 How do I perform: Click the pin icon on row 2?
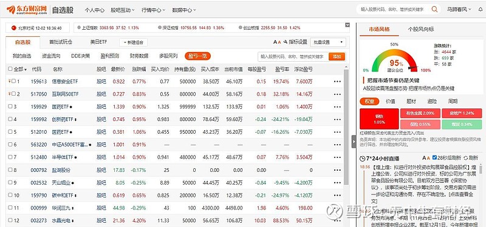9,94
